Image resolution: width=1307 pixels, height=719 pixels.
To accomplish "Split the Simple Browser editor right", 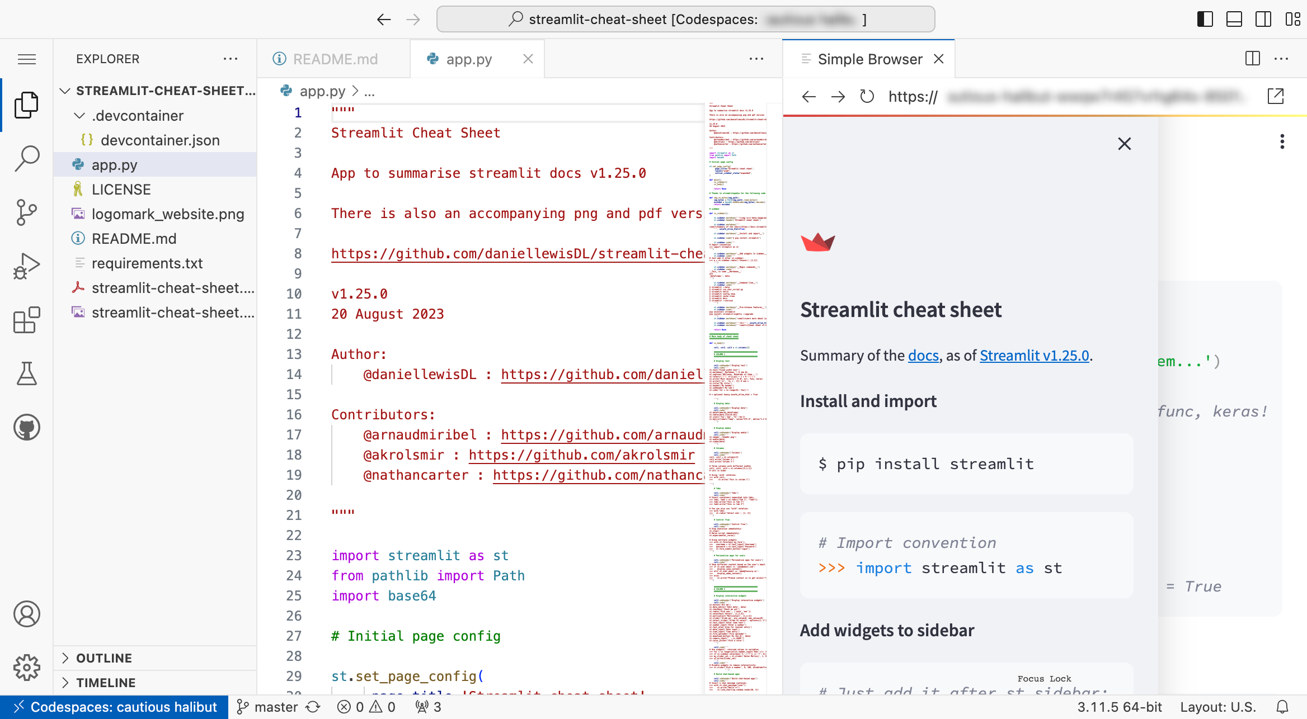I will pyautogui.click(x=1252, y=59).
